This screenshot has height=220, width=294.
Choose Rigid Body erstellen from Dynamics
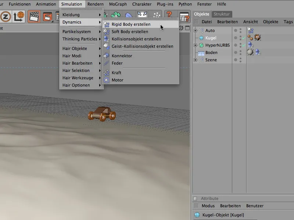point(131,24)
